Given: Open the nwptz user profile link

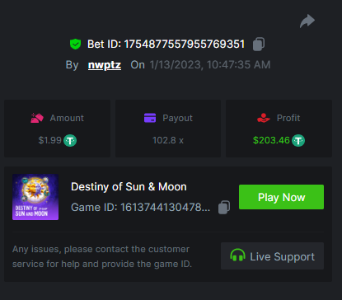Looking at the screenshot, I should pyautogui.click(x=105, y=65).
